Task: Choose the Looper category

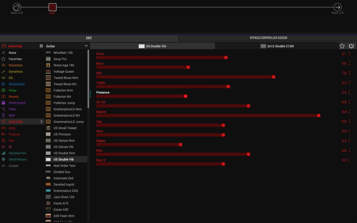Action: tap(14, 166)
